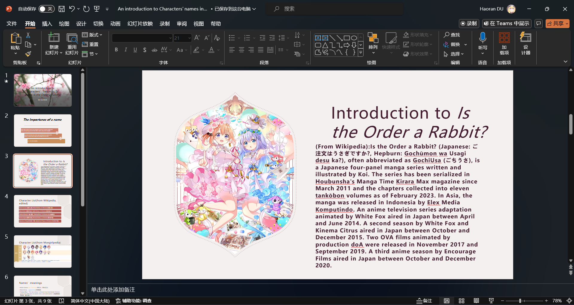Open the File (文件) tab
This screenshot has width=574, height=305.
point(12,24)
